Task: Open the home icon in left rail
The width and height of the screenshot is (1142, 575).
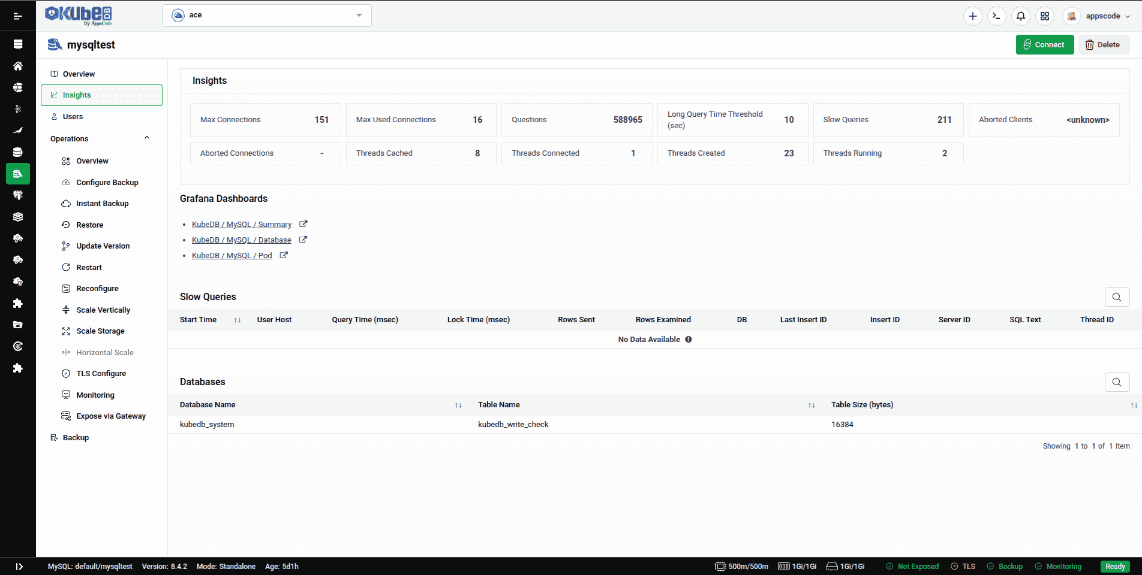Action: [x=18, y=66]
